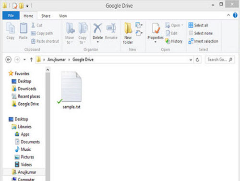Open the Properties icon
This screenshot has height=181, width=240.
point(156,28)
